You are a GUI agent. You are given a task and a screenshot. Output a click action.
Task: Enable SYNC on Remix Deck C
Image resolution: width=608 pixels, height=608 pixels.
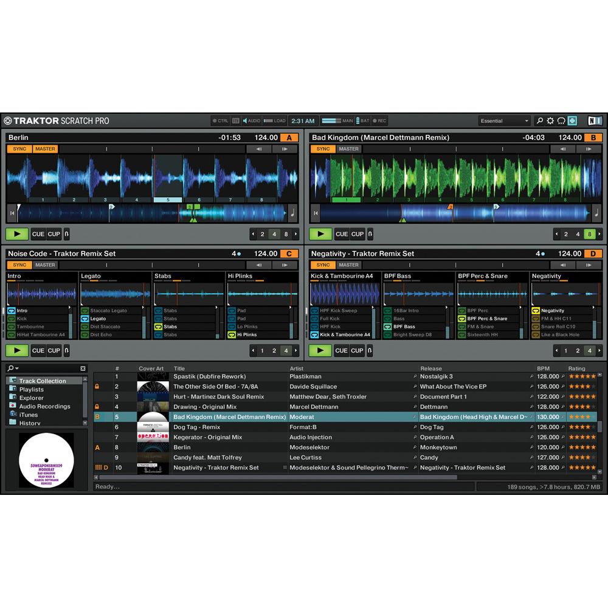18,264
